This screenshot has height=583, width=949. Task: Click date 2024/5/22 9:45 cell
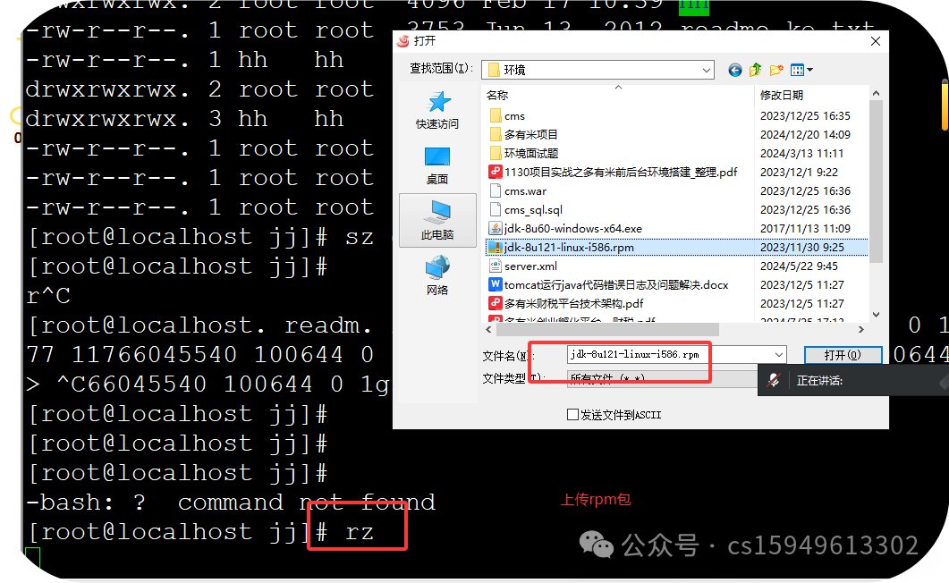pos(799,266)
